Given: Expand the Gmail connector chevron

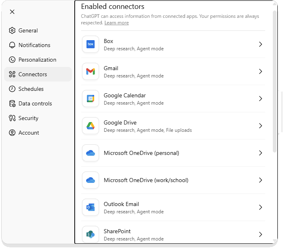Looking at the screenshot, I should [x=260, y=71].
